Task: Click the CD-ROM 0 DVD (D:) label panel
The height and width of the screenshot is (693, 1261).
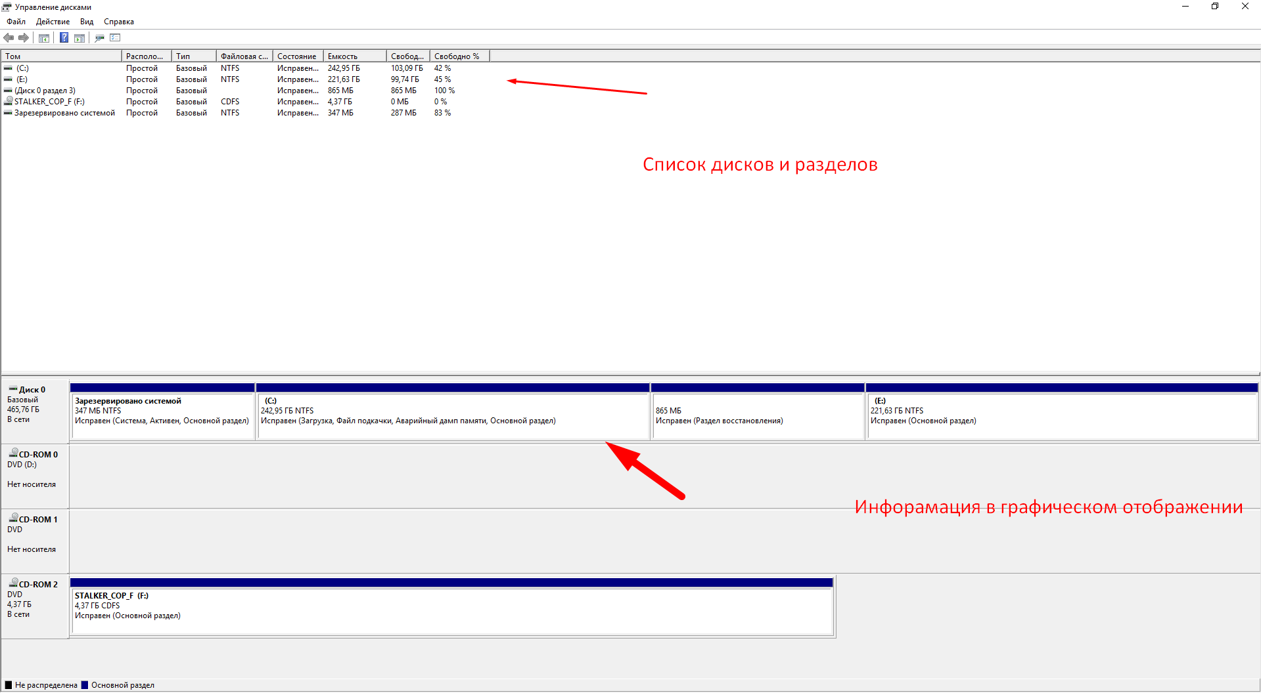Action: click(35, 476)
